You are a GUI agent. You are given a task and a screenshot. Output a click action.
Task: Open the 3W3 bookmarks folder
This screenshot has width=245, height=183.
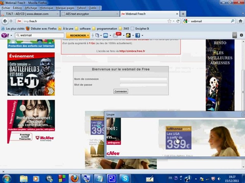pos(124,28)
